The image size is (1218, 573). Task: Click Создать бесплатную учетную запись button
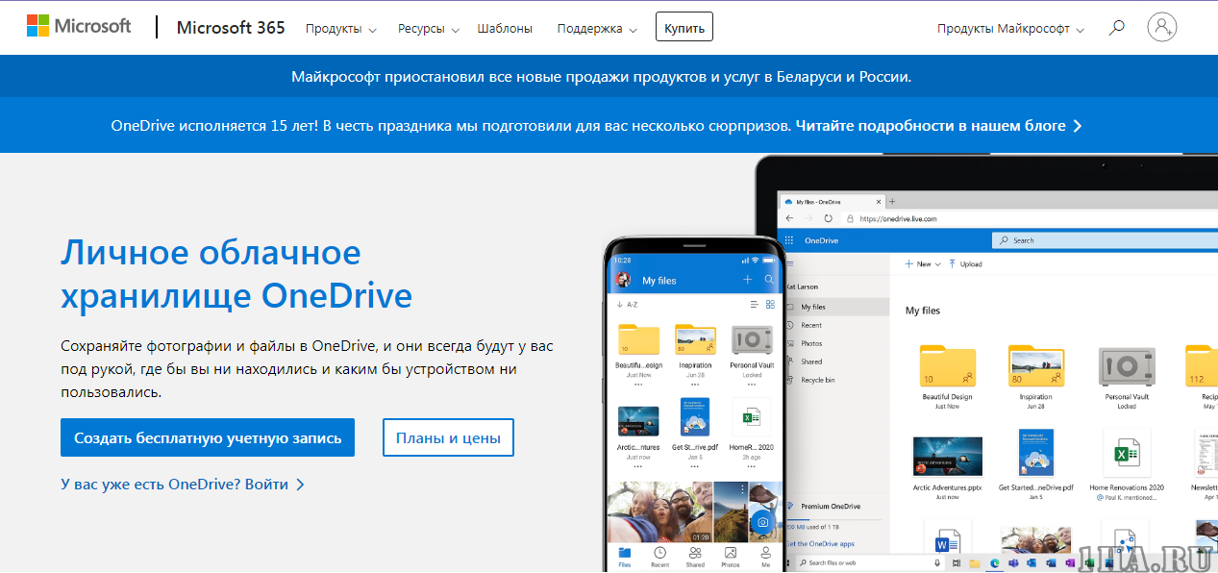click(208, 437)
